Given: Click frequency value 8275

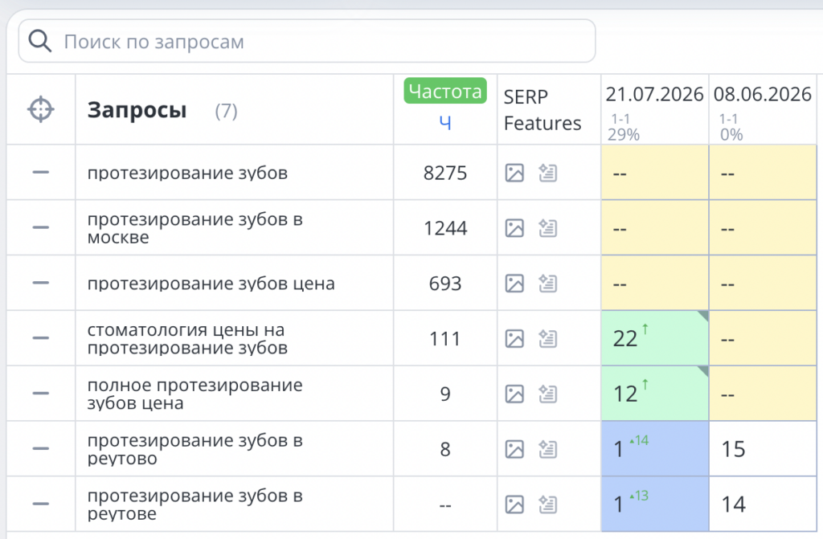Looking at the screenshot, I should pos(445,173).
